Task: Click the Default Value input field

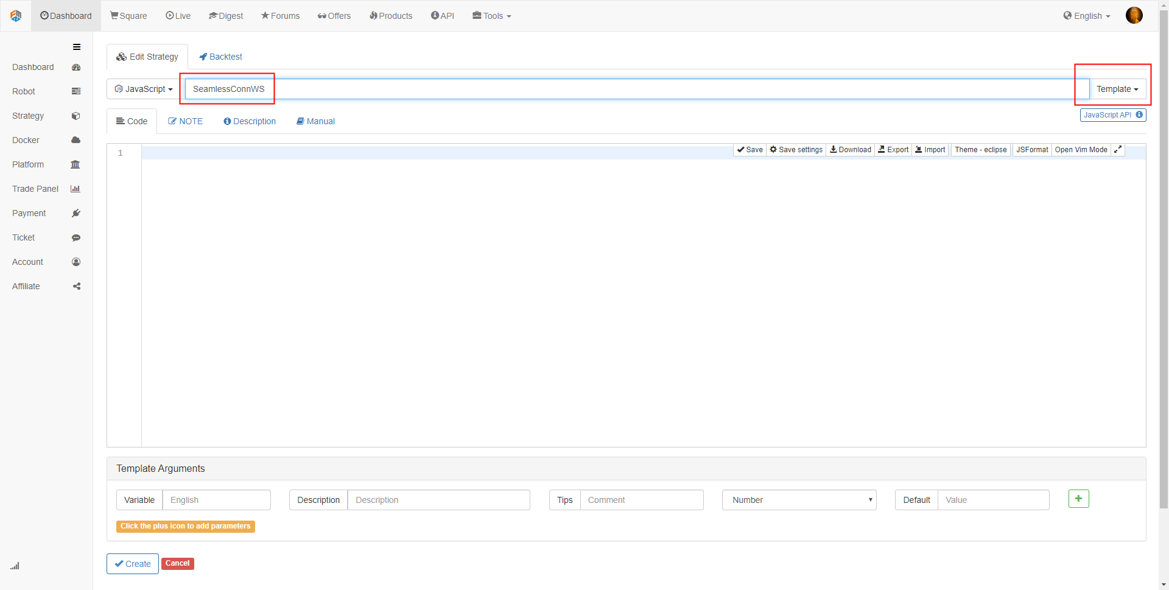Action: (x=994, y=500)
